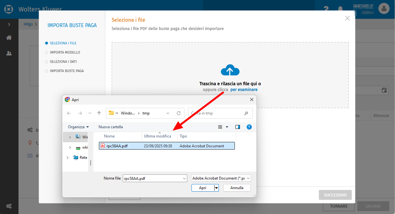Open the address bar path dropdown

(168, 113)
